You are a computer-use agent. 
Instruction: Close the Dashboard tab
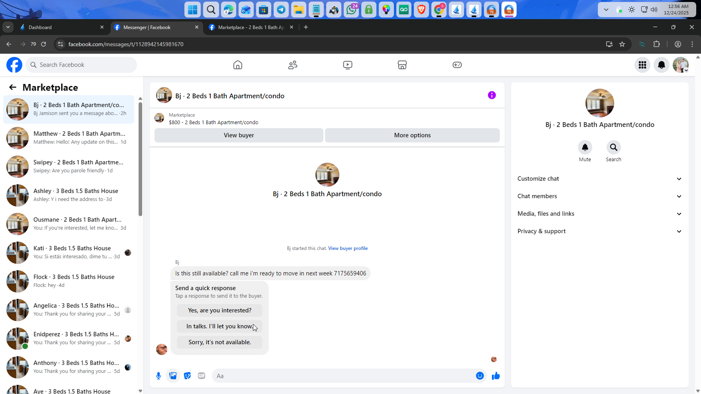[x=102, y=27]
